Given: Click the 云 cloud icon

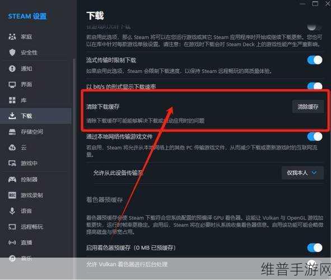Looking at the screenshot, I should click(x=12, y=147).
